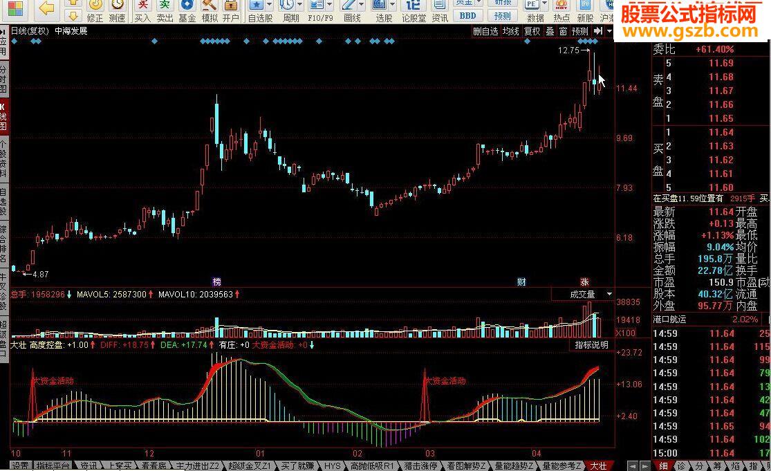The image size is (771, 471).
Task: Switch to 主力进出Z2 indicator tab
Action: click(197, 465)
